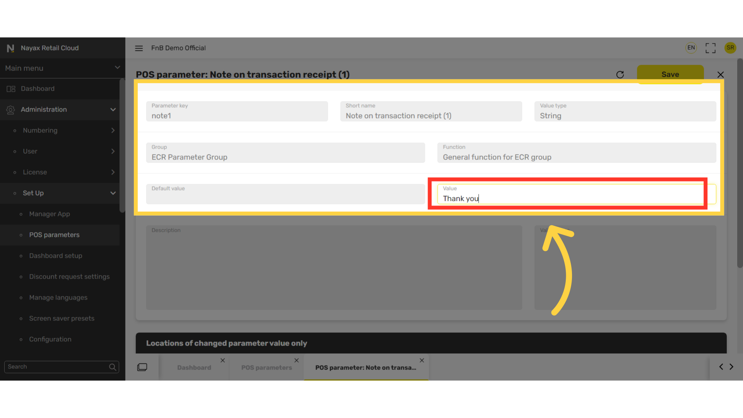The image size is (743, 418).
Task: Switch to the POS parameters tab
Action: pos(267,368)
